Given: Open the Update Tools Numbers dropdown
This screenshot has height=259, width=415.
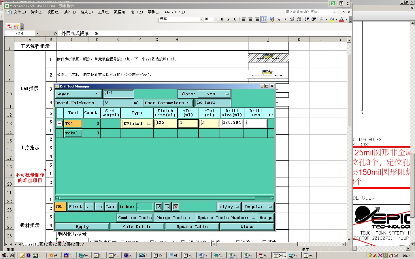Looking at the screenshot, I should pos(227,218).
